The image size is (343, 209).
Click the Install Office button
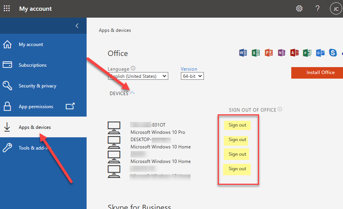317,72
